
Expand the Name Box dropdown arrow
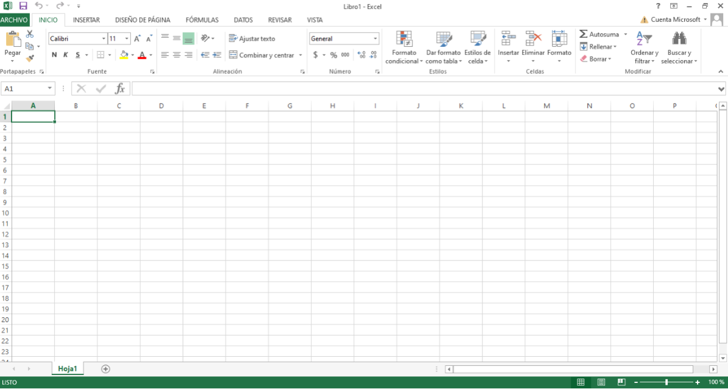(x=49, y=89)
